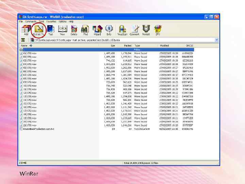Image resolution: width=245 pixels, height=184 pixels.
Task: Click the Delete toolbar icon
Action: pyautogui.click(x=74, y=30)
